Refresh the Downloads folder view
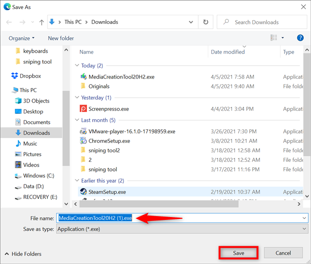 point(206,22)
